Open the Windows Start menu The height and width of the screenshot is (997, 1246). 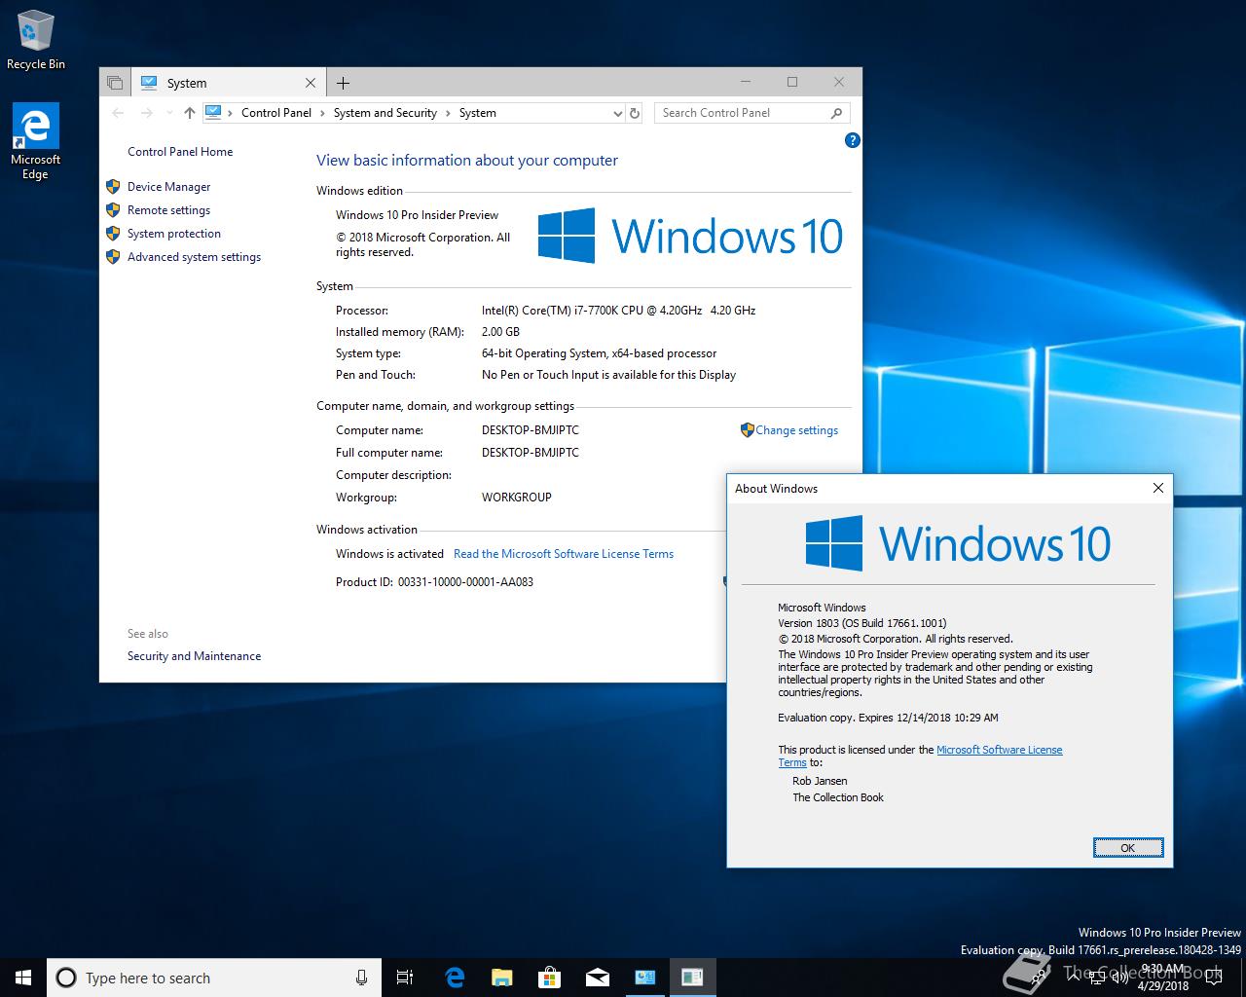[x=23, y=978]
